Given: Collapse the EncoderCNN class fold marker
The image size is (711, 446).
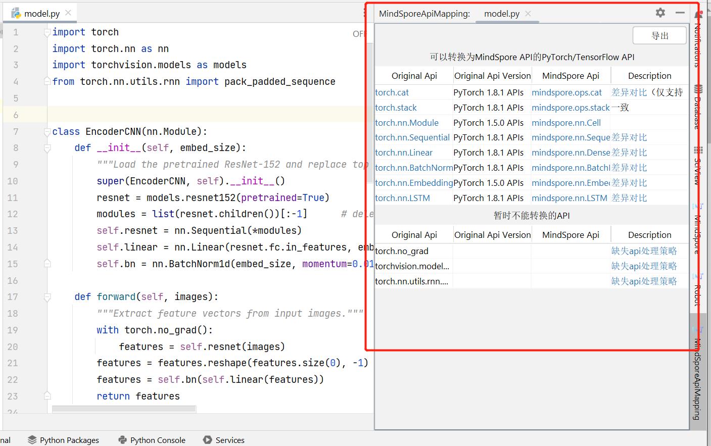Looking at the screenshot, I should tap(48, 132).
